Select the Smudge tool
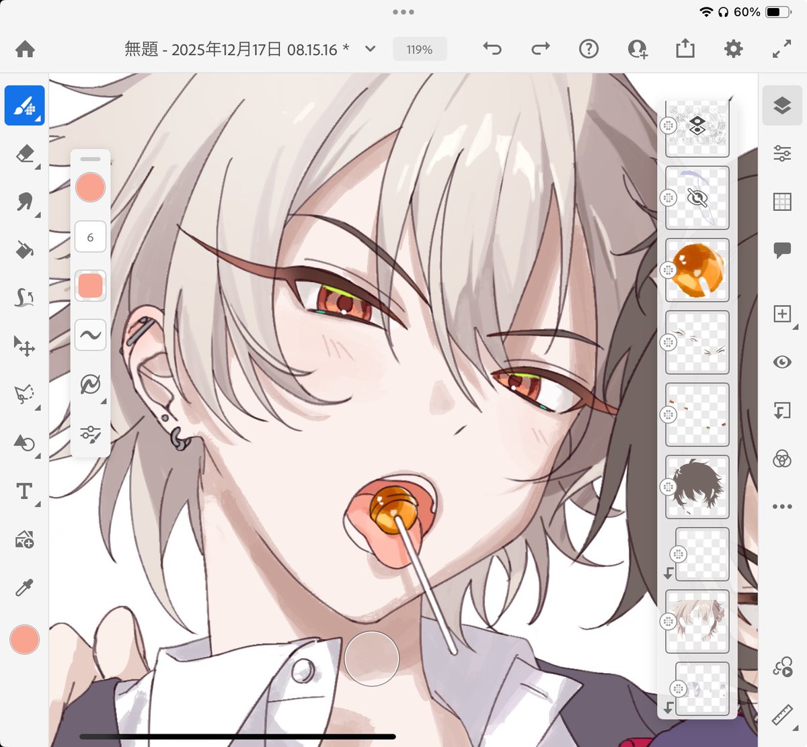This screenshot has height=747, width=807. pyautogui.click(x=24, y=202)
